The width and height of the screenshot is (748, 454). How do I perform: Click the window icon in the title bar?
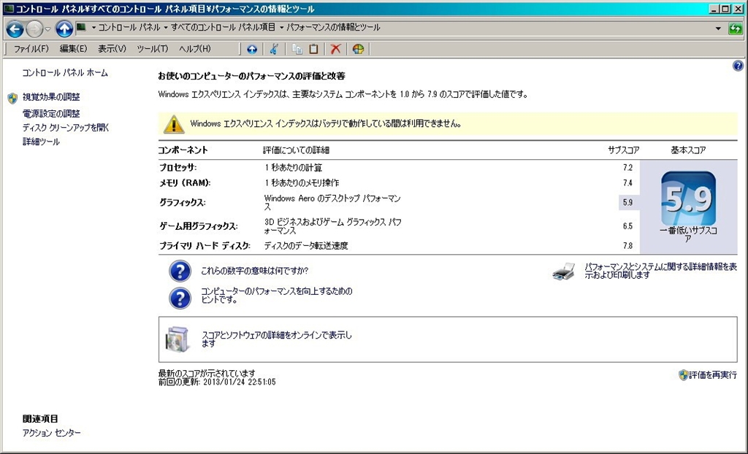point(9,9)
